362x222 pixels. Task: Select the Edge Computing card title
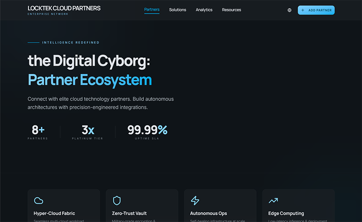click(x=286, y=213)
